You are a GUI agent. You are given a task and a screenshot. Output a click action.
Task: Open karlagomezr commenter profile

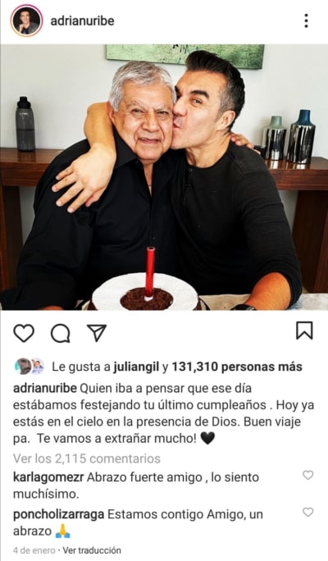48,477
